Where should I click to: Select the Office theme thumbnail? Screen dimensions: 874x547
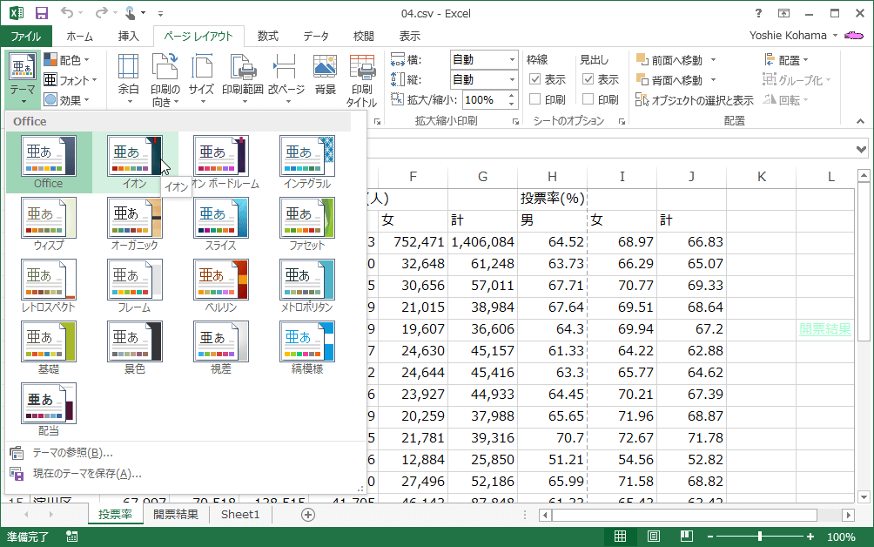(x=49, y=162)
